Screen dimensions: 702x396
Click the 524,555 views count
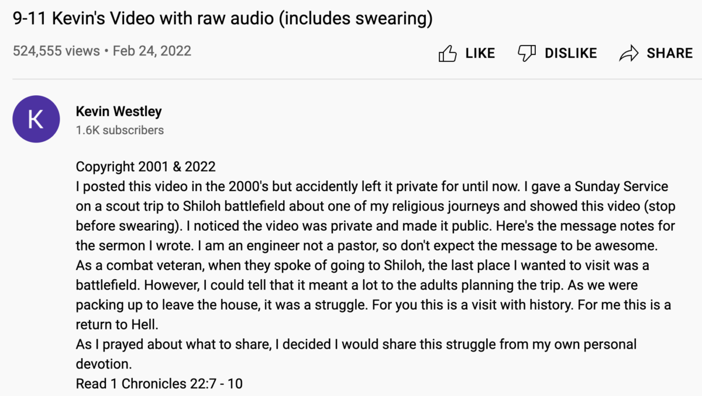coord(56,51)
